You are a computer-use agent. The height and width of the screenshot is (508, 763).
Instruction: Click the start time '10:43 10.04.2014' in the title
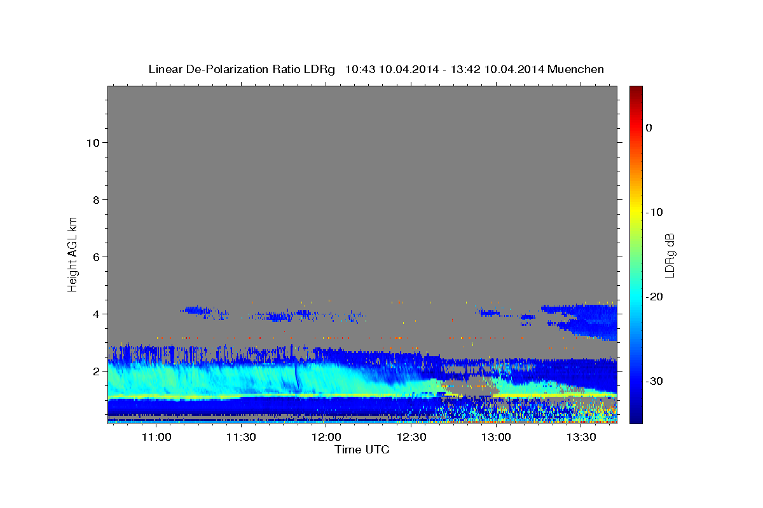coord(392,69)
